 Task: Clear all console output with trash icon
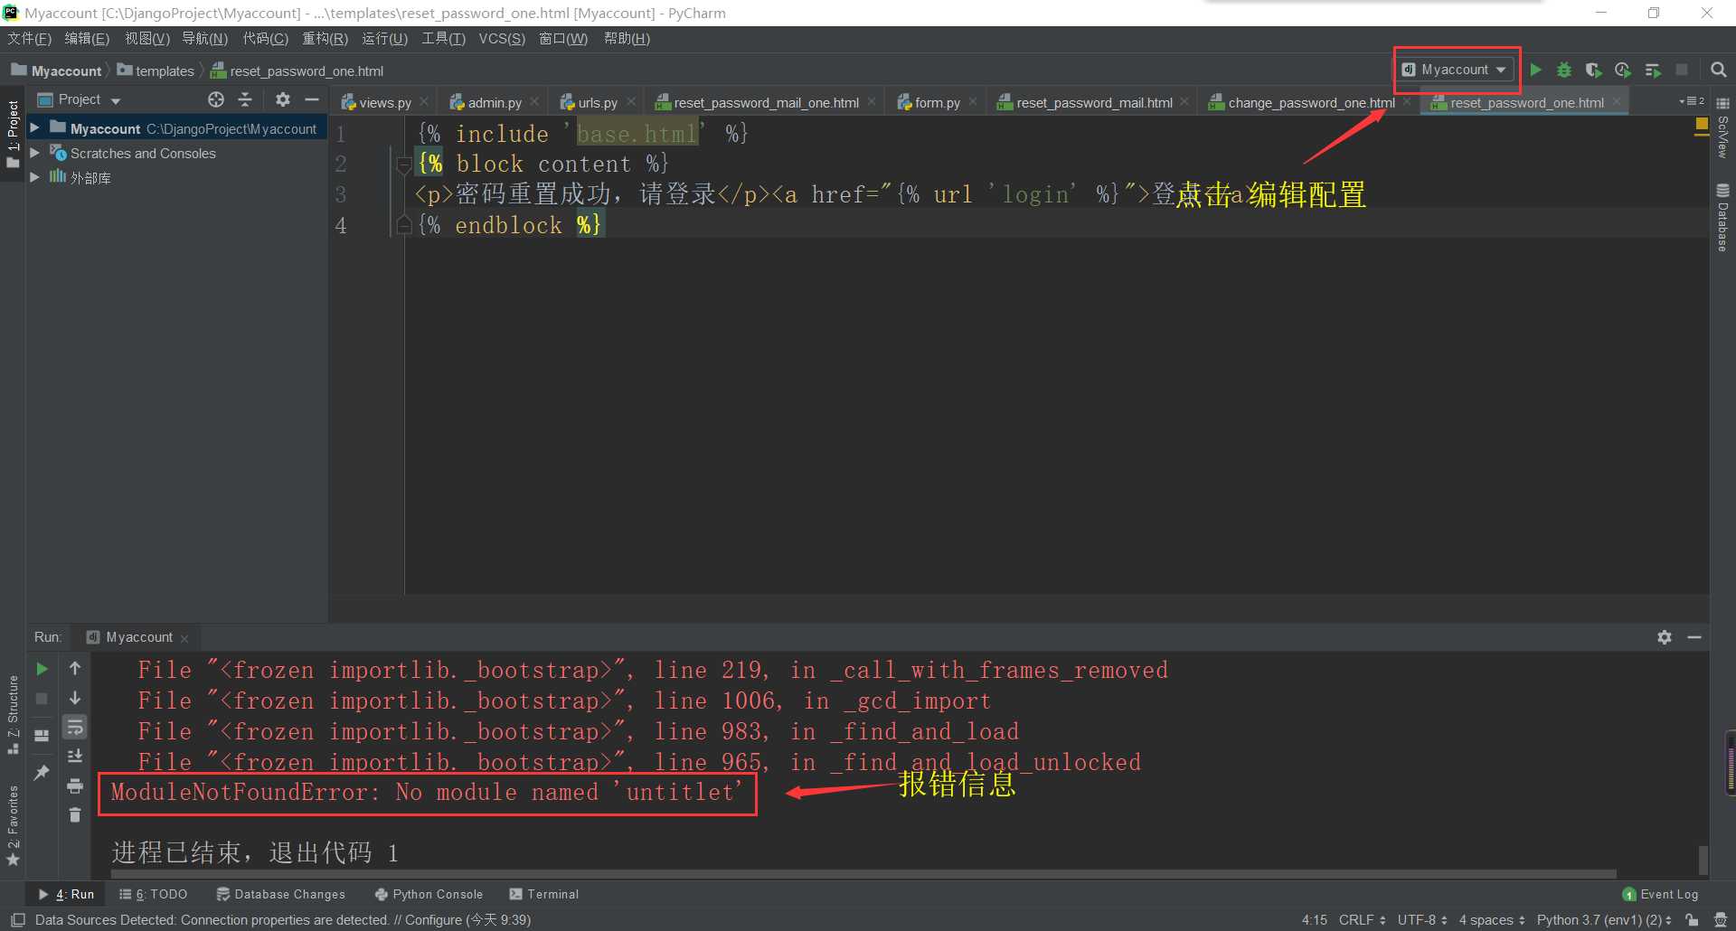(x=75, y=815)
